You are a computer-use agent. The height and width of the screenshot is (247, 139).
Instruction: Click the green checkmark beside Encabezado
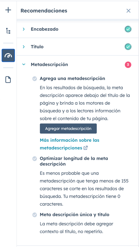pos(128,29)
